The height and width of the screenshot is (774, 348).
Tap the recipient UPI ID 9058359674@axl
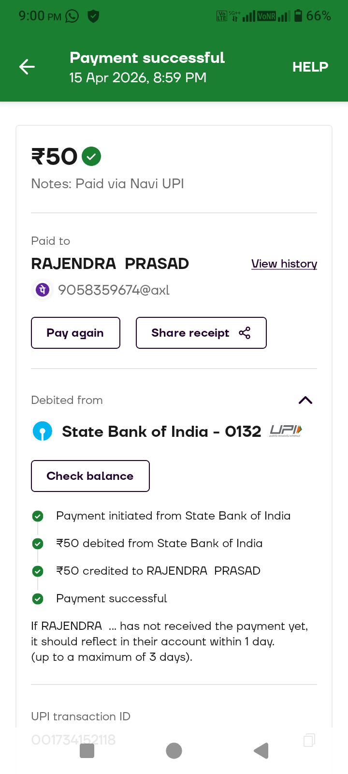click(114, 290)
